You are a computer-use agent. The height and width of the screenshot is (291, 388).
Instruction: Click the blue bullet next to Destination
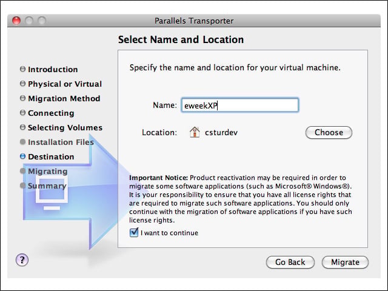(22, 156)
